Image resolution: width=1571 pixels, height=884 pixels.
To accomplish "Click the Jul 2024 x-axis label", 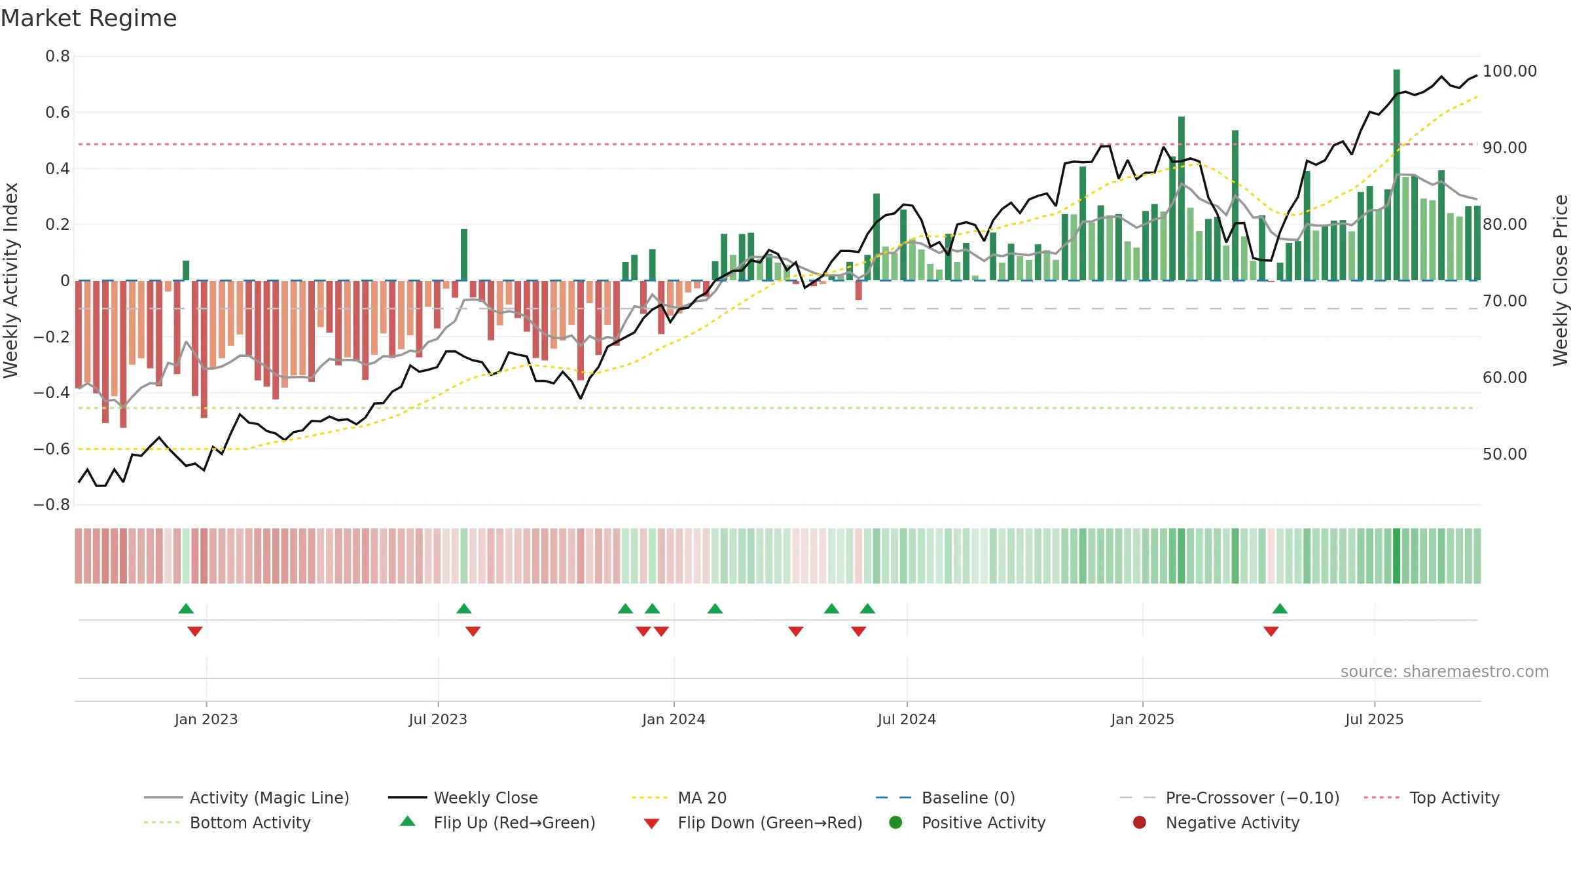I will click(x=907, y=719).
